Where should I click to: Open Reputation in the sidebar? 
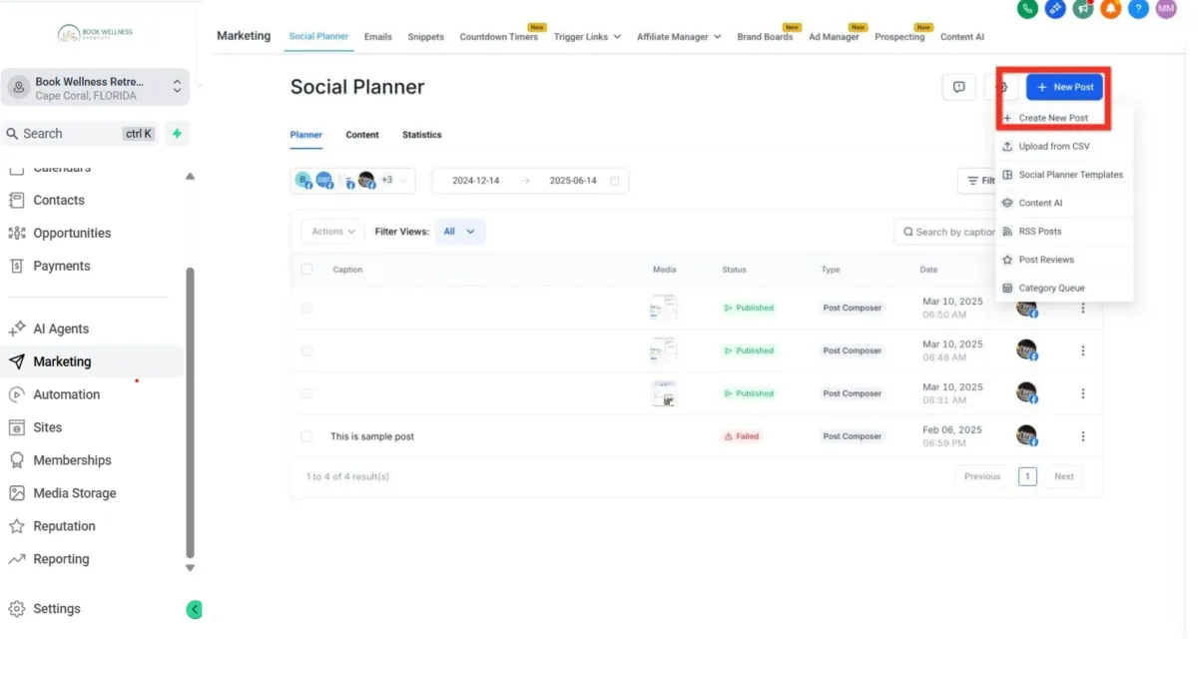[64, 526]
